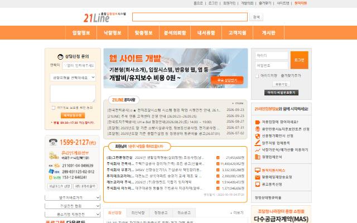The image size is (357, 223).
Task: Click the 아이디·비밀번호찾기 button
Action: (281, 93)
